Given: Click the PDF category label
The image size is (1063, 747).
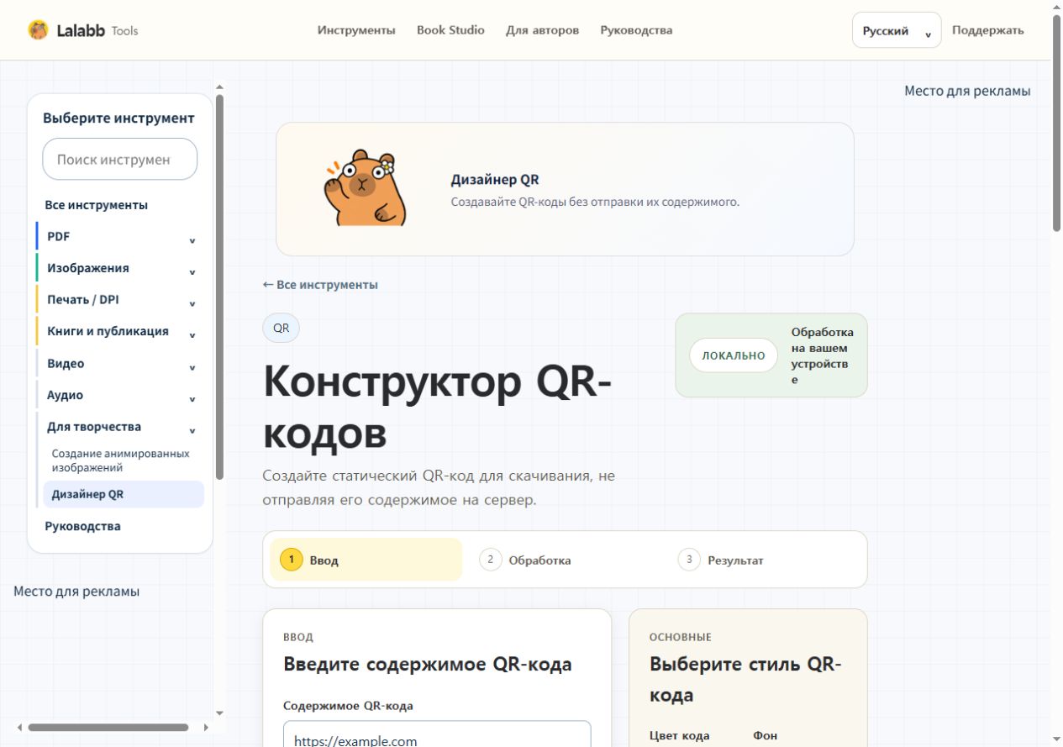Looking at the screenshot, I should 58,236.
